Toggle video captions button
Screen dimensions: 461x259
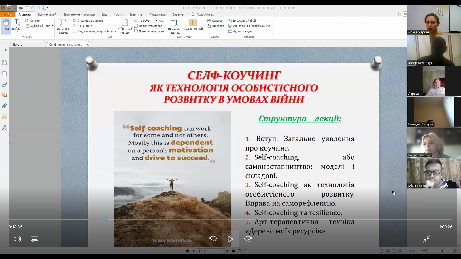[35, 239]
